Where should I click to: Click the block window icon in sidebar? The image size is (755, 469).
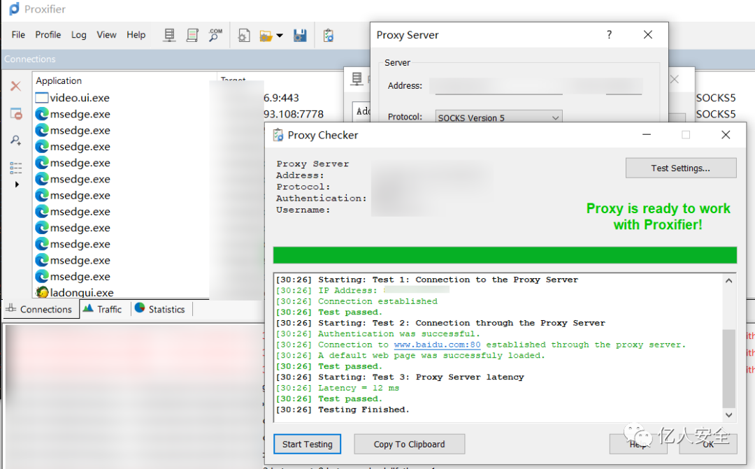click(16, 114)
